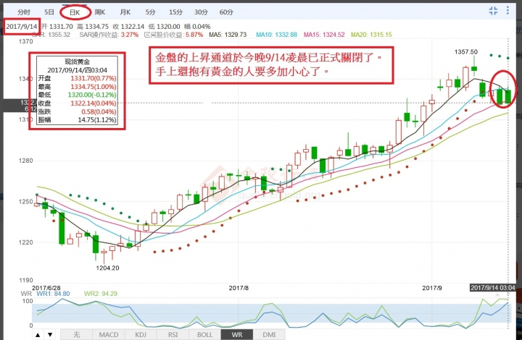
Task: Click the MA15: 1324.52 legend label
Action: click(324, 35)
